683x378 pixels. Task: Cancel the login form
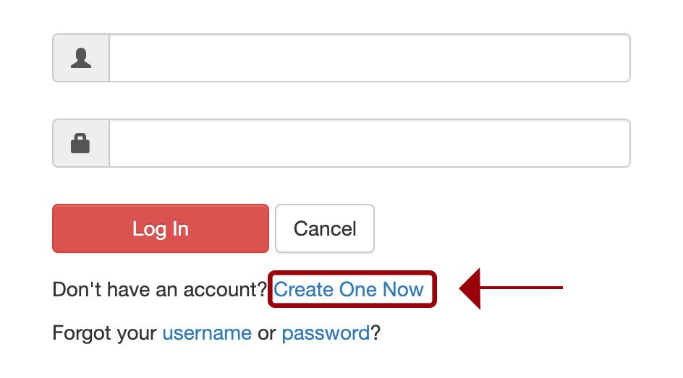click(x=325, y=228)
